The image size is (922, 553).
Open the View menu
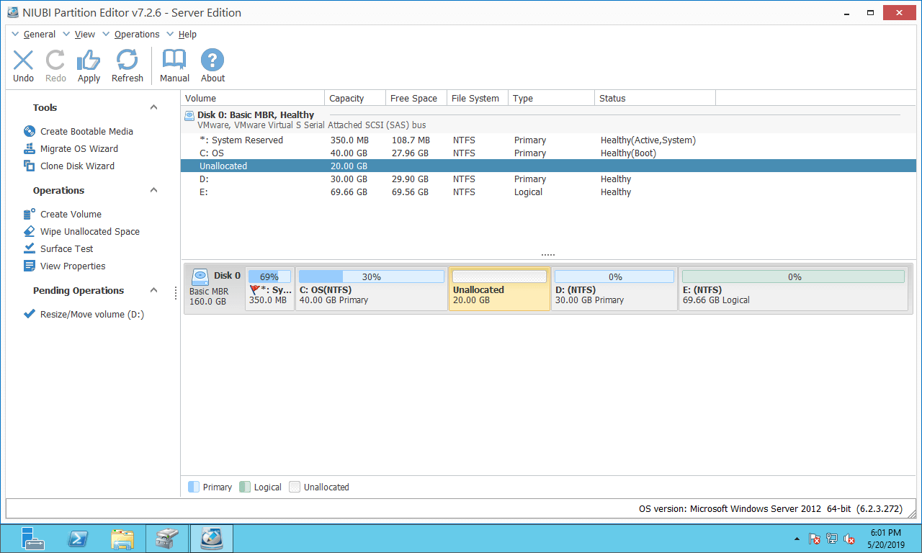tap(84, 34)
